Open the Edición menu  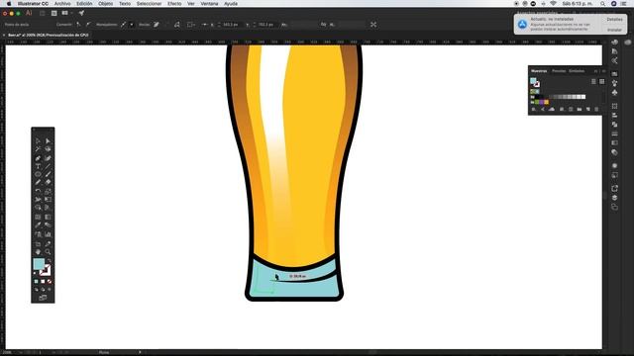[x=84, y=3]
